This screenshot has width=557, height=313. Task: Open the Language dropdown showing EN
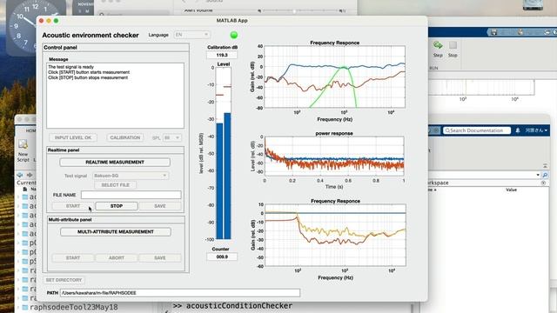point(191,35)
